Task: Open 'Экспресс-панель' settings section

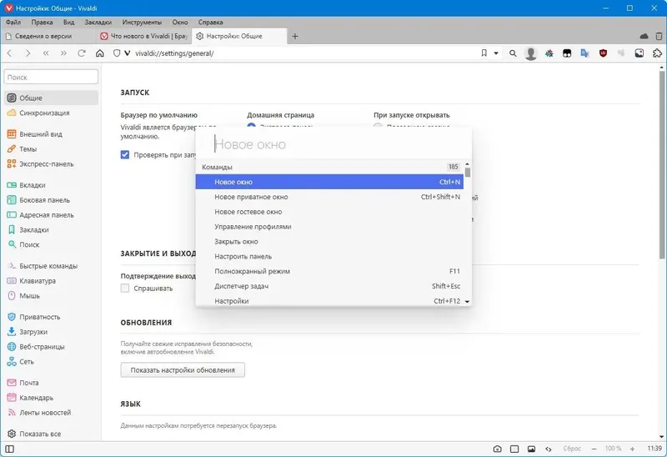Action: [51, 163]
